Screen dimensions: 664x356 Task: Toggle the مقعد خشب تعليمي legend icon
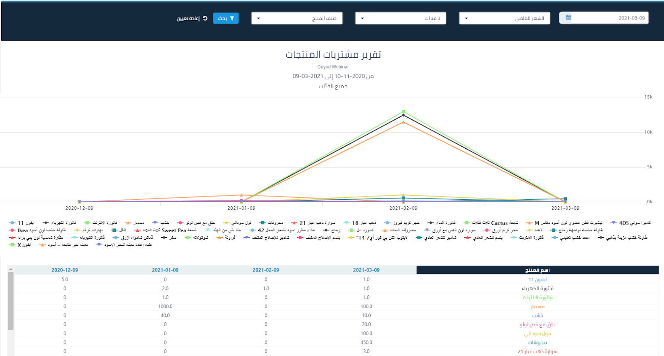pyautogui.click(x=554, y=238)
